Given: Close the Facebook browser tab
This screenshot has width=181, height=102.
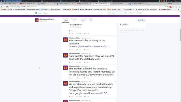Looking at the screenshot, I should [x=54, y=4].
